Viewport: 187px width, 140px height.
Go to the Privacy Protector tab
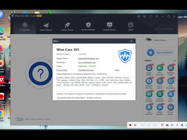point(88,26)
